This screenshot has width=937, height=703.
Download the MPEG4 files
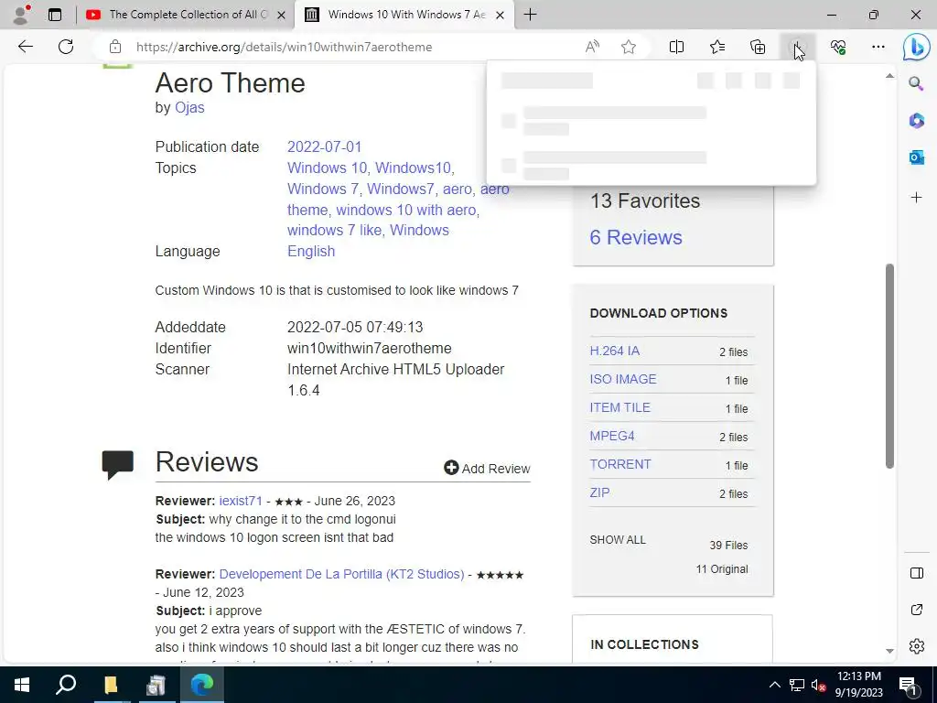[x=612, y=436]
